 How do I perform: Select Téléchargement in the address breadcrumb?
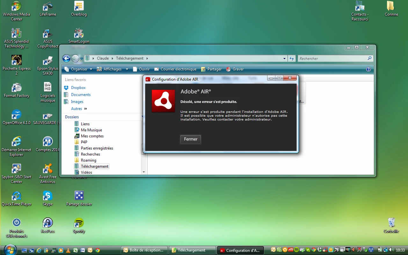(x=130, y=58)
